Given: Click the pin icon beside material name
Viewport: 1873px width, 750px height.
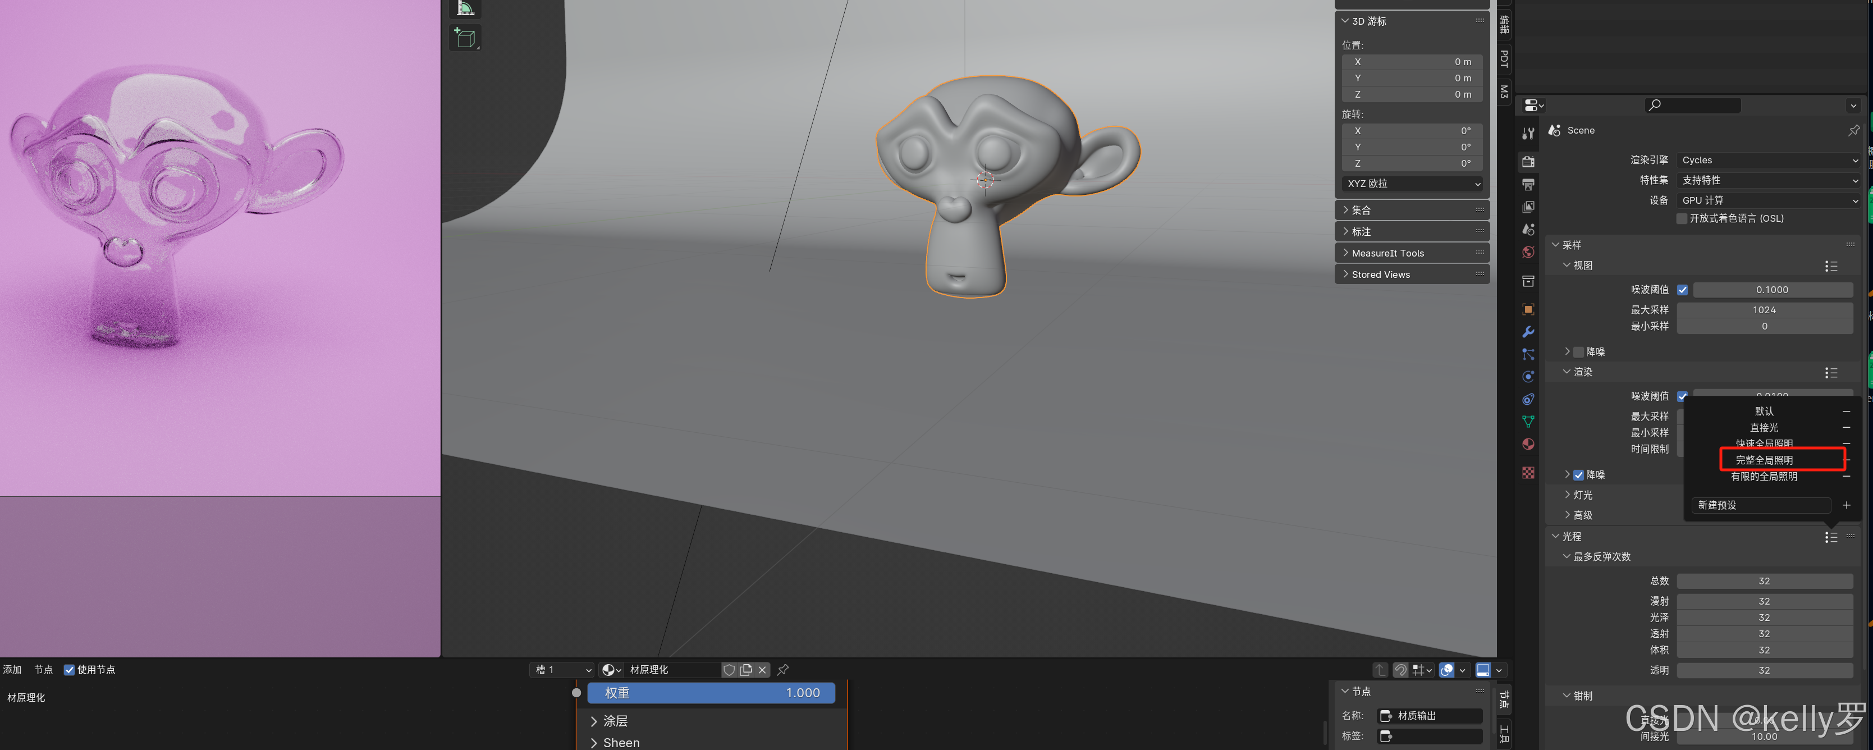Looking at the screenshot, I should click(783, 669).
